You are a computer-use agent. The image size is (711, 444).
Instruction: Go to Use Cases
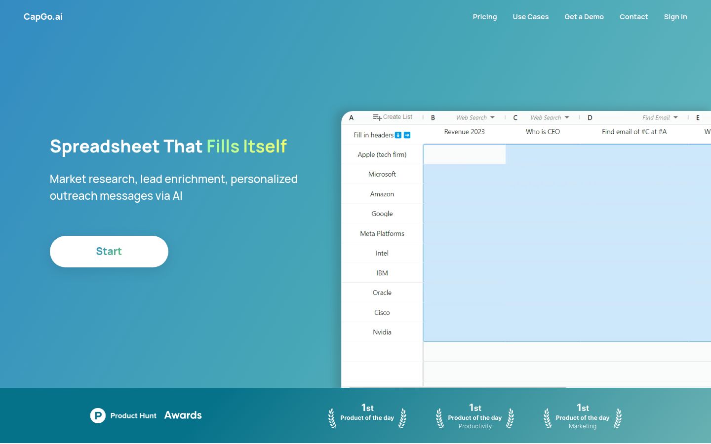tap(531, 17)
